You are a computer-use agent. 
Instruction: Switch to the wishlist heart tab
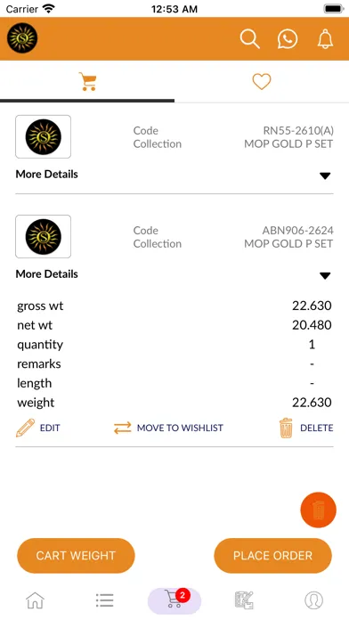[x=262, y=82]
